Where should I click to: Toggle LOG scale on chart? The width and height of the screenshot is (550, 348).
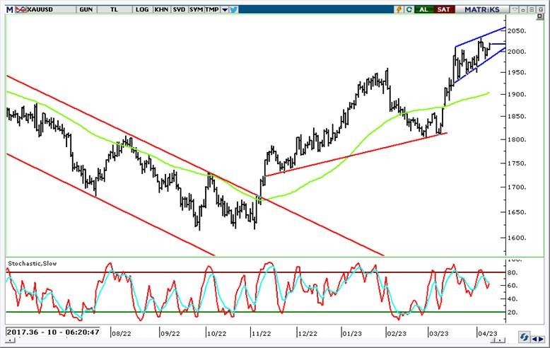141,9
